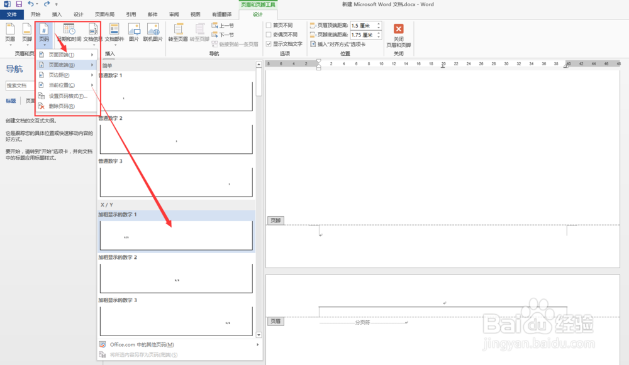Image resolution: width=629 pixels, height=365 pixels.
Task: Switch to the 审阅 review tab
Action: point(174,14)
